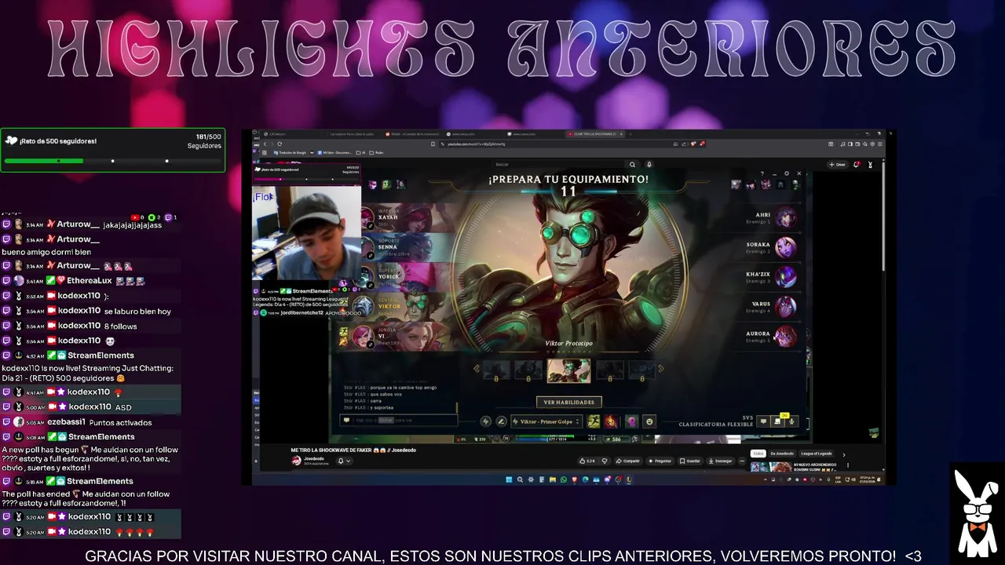Click the browser back arrow

(265, 144)
